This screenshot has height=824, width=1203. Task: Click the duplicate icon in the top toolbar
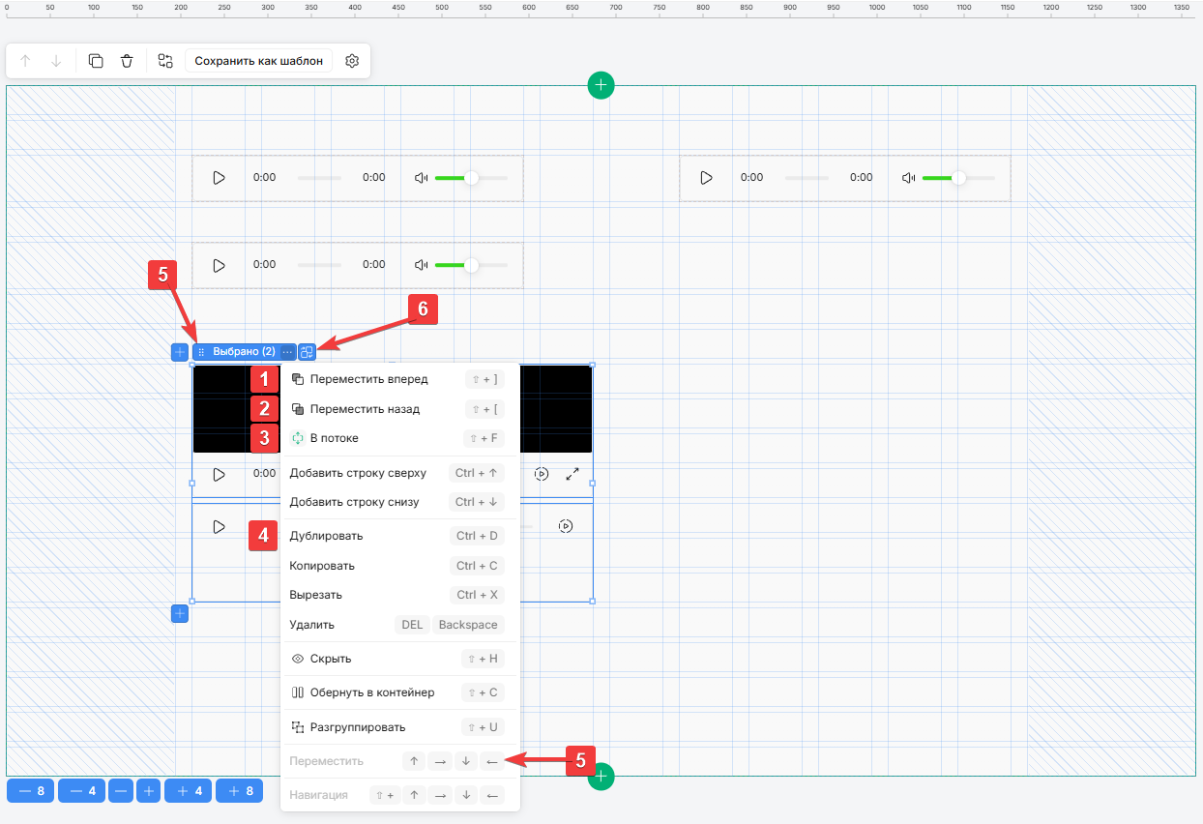pos(96,61)
